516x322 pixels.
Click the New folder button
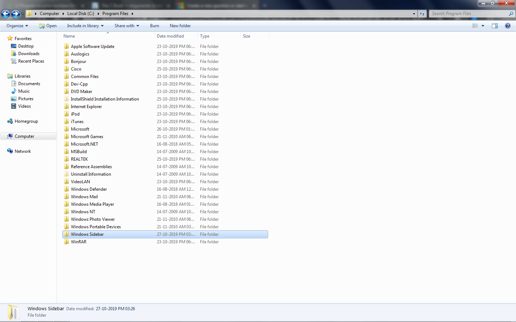[x=180, y=26]
